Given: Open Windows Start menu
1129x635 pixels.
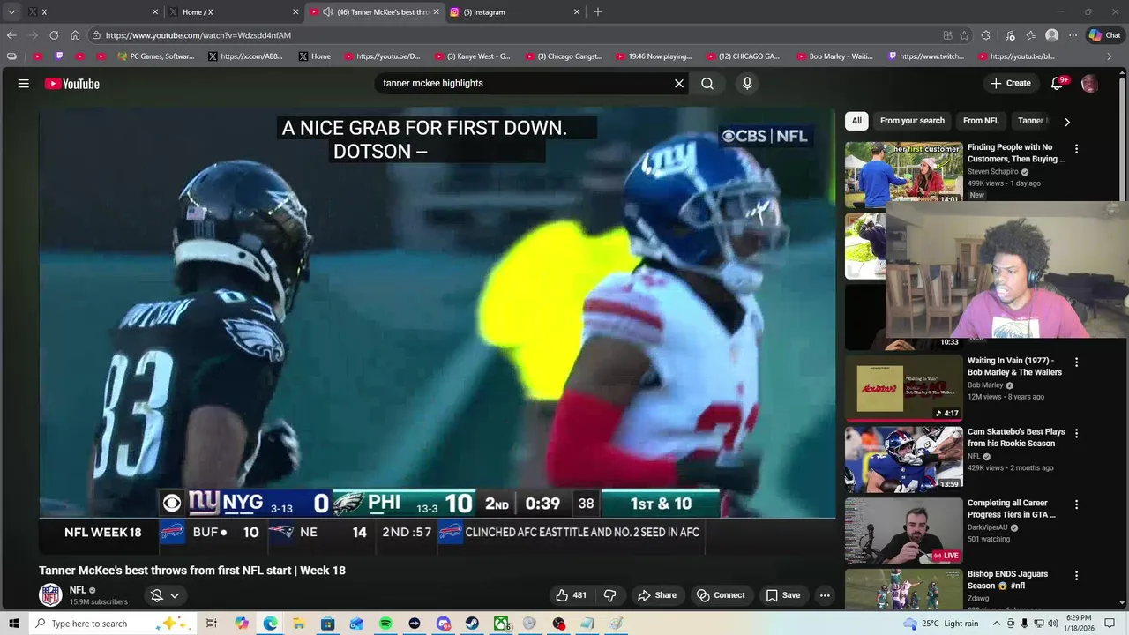Looking at the screenshot, I should [x=13, y=624].
